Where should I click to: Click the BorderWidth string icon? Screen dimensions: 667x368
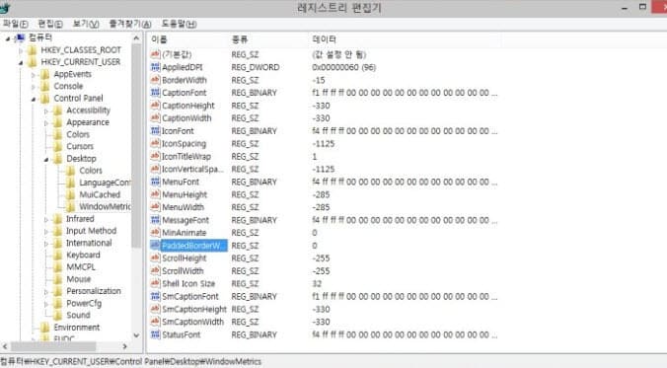pyautogui.click(x=155, y=80)
